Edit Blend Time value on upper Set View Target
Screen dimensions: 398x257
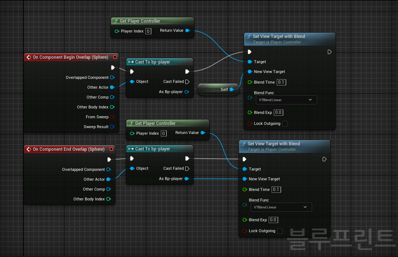281,82
